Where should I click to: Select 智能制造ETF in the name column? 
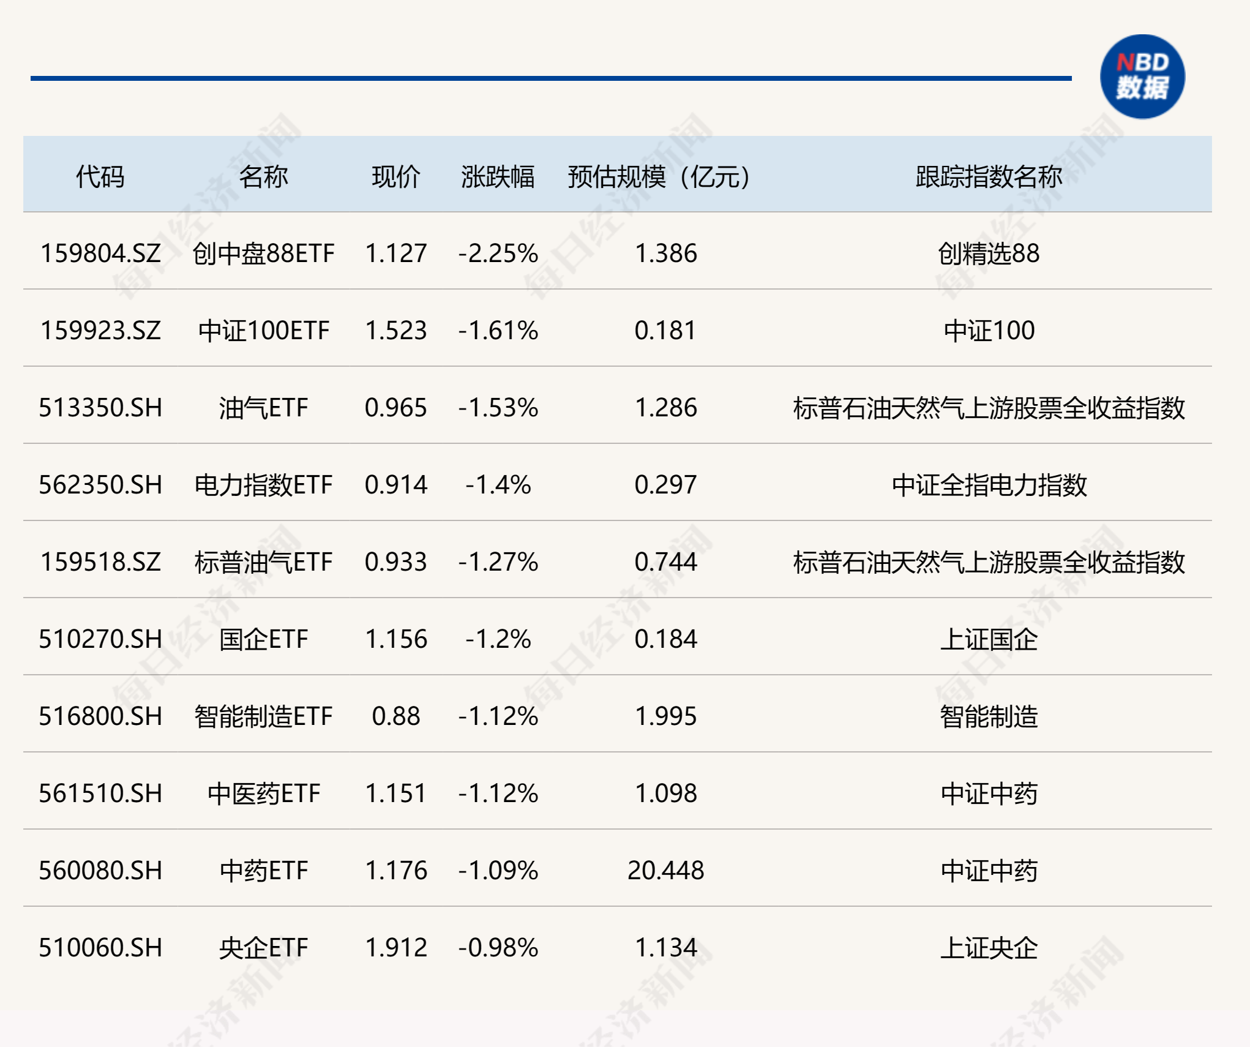(x=263, y=716)
